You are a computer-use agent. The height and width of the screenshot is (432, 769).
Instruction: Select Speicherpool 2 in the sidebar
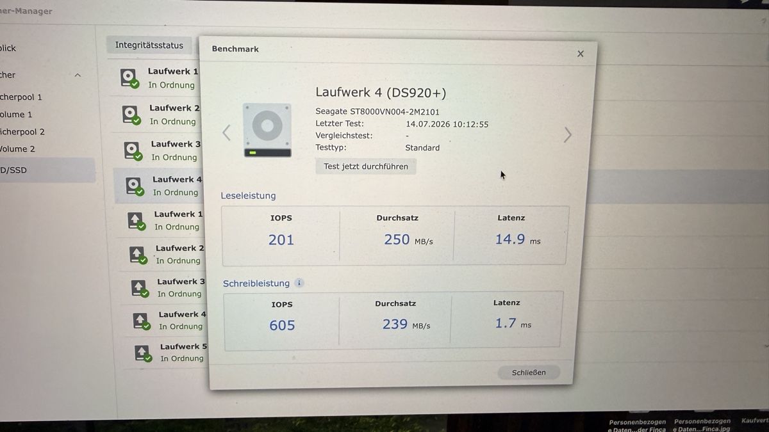click(22, 132)
